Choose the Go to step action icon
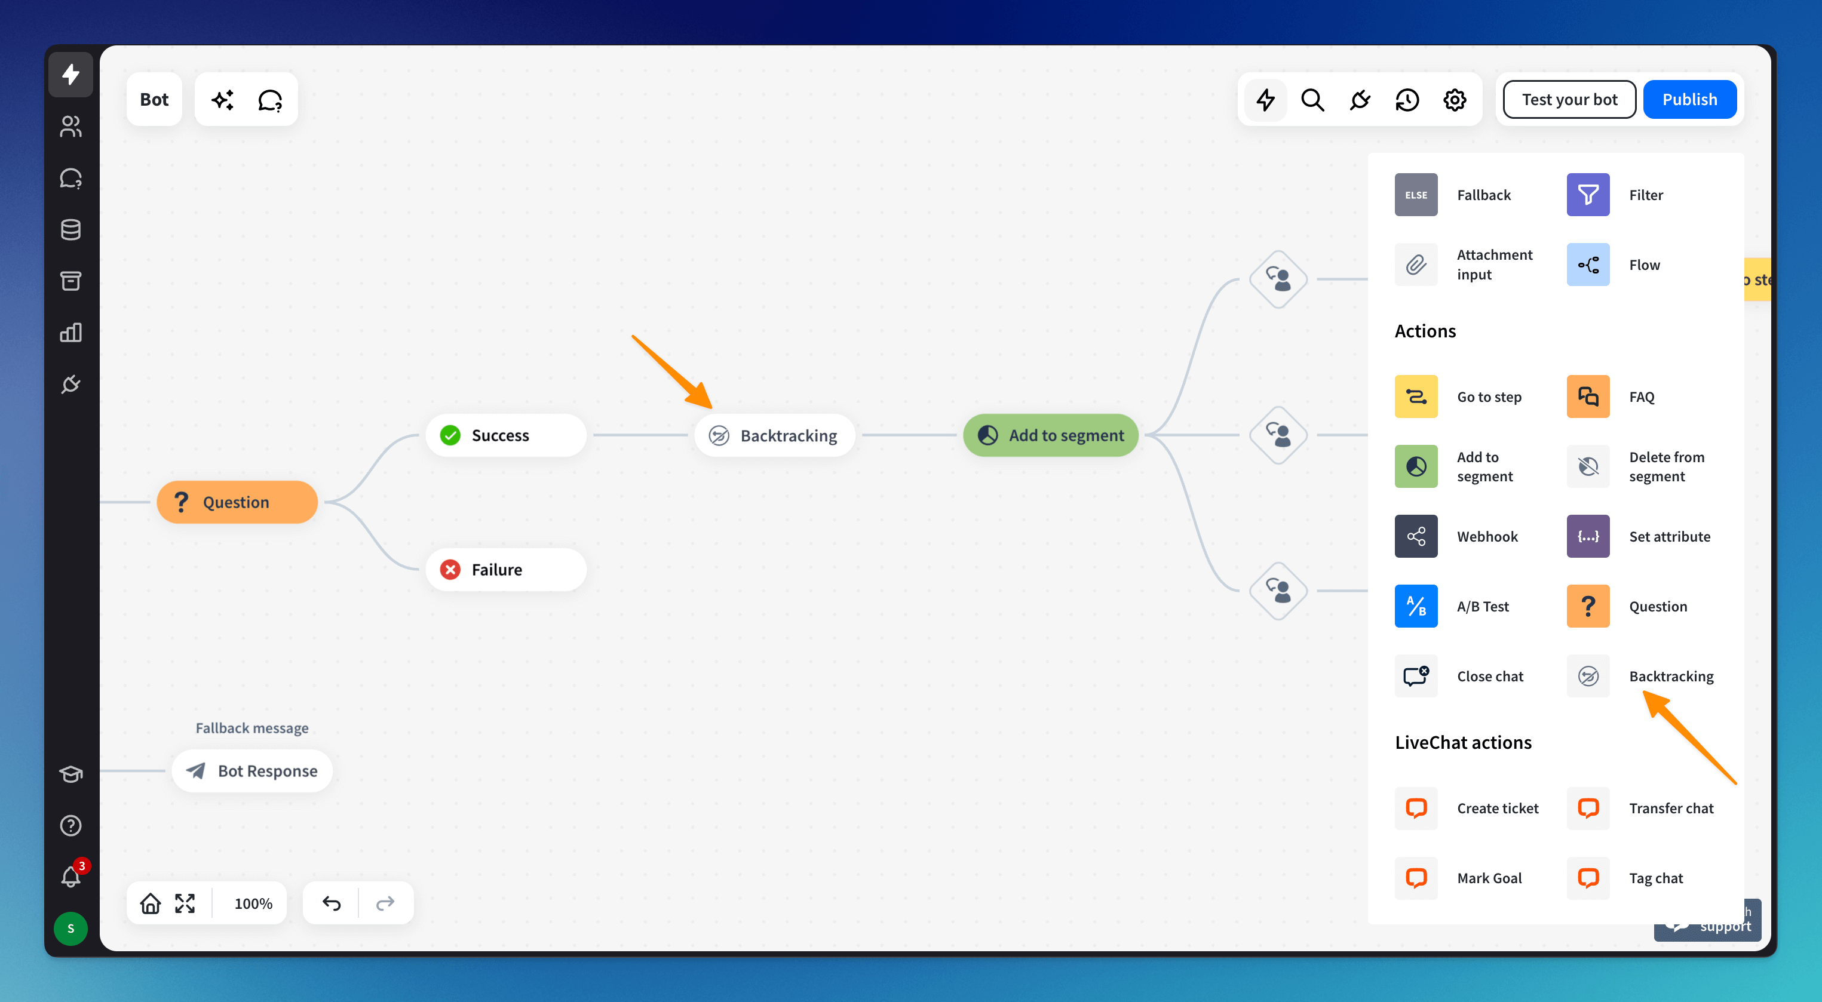 pos(1415,397)
